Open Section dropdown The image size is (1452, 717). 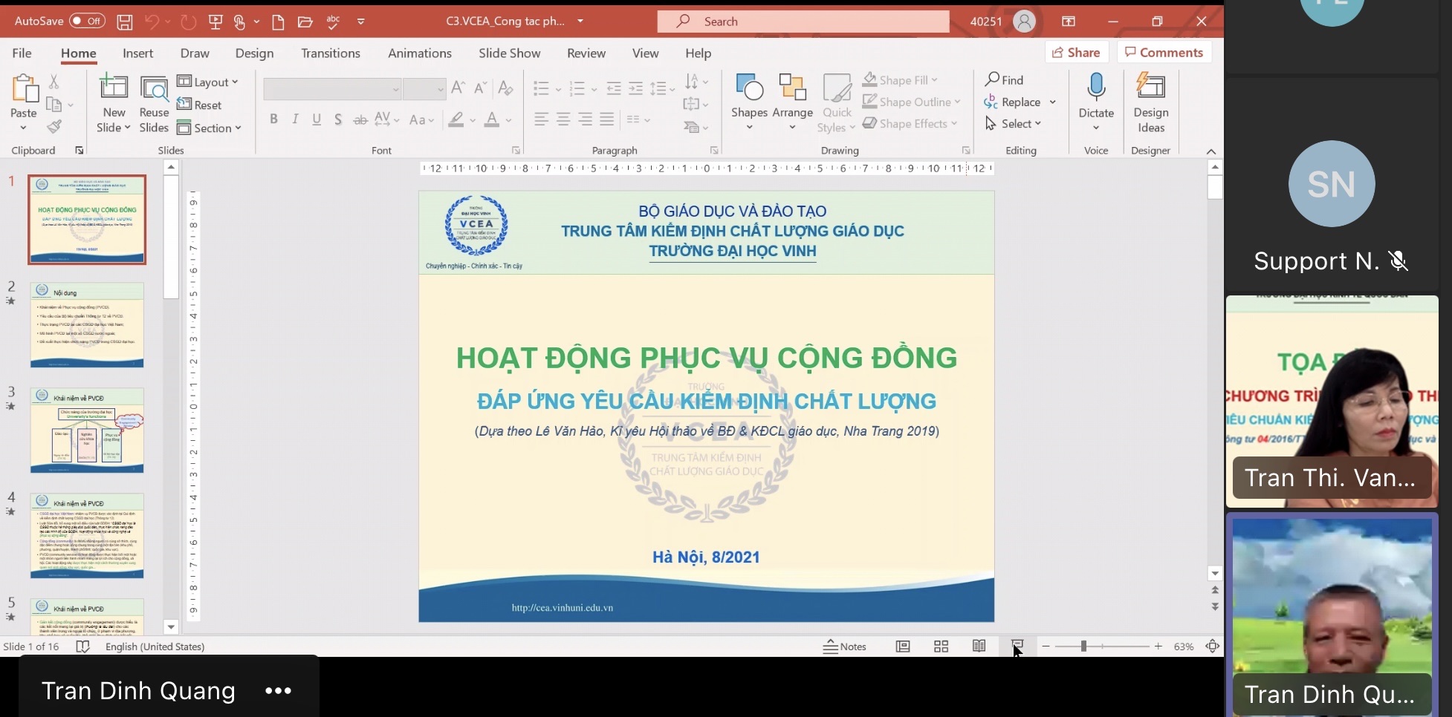(x=209, y=128)
